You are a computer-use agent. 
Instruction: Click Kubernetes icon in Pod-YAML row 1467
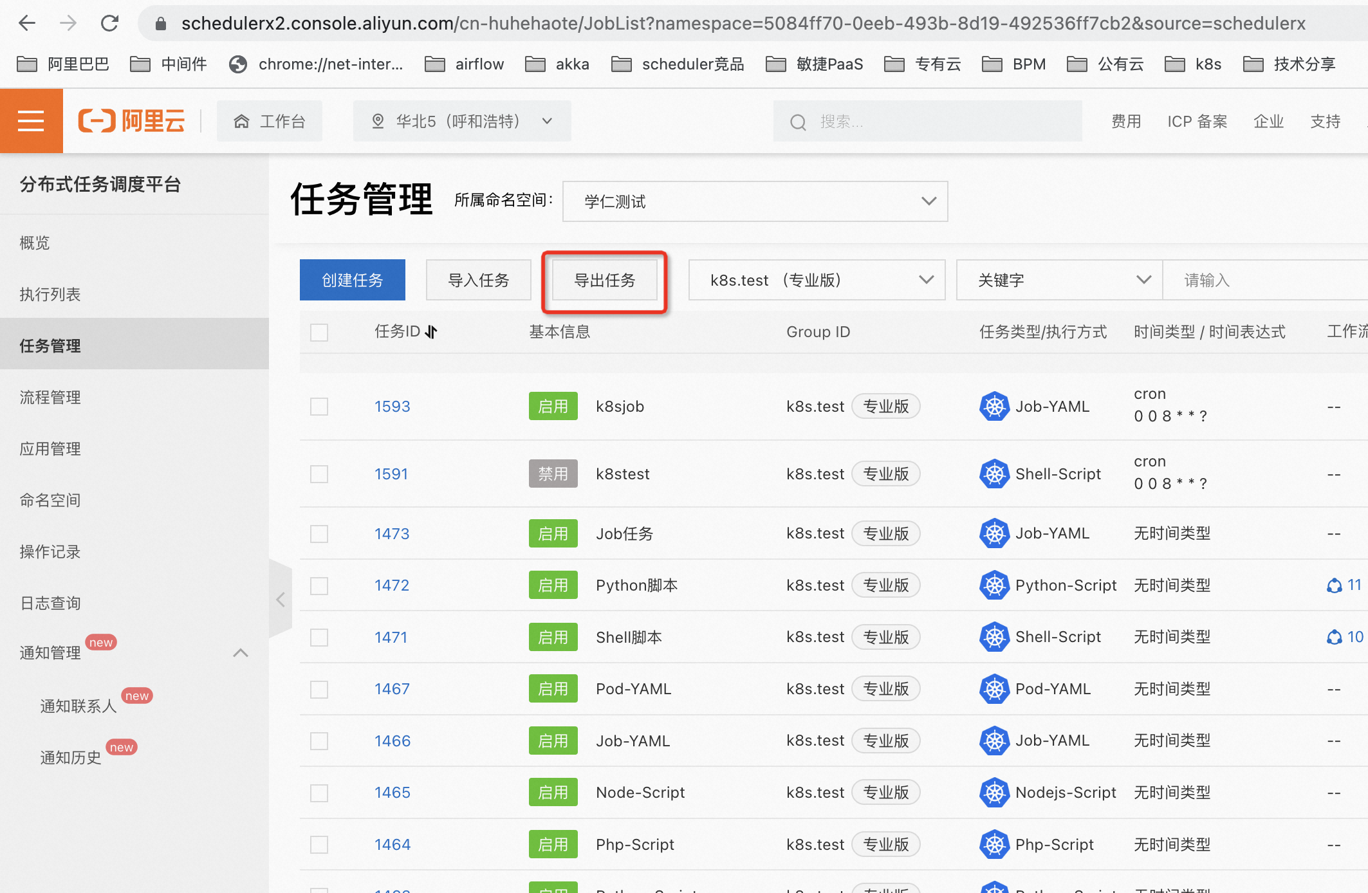click(x=994, y=689)
